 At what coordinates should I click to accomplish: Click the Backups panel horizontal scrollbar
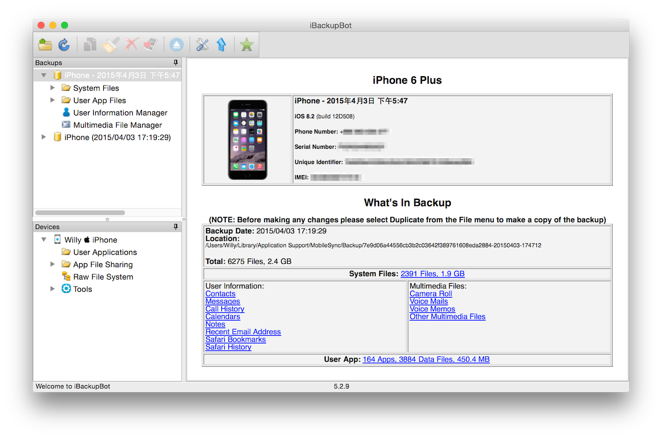[80, 213]
